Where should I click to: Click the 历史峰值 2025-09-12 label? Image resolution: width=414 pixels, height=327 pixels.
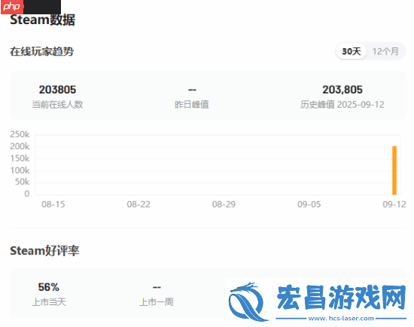[342, 105]
